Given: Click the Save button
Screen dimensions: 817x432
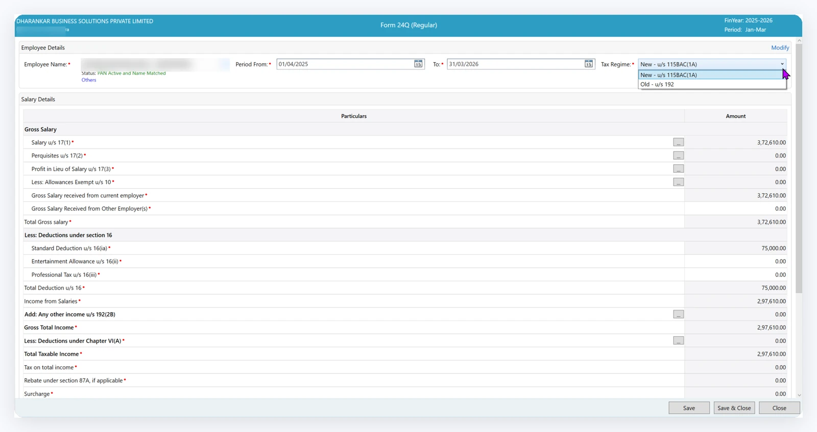Looking at the screenshot, I should coord(689,408).
